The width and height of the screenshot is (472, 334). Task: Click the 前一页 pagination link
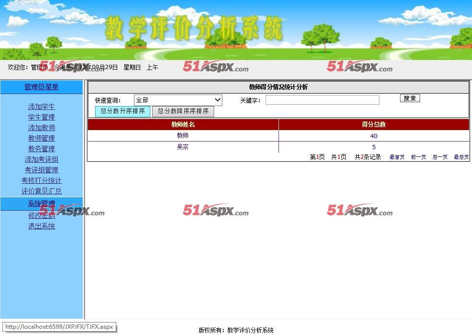coord(418,157)
